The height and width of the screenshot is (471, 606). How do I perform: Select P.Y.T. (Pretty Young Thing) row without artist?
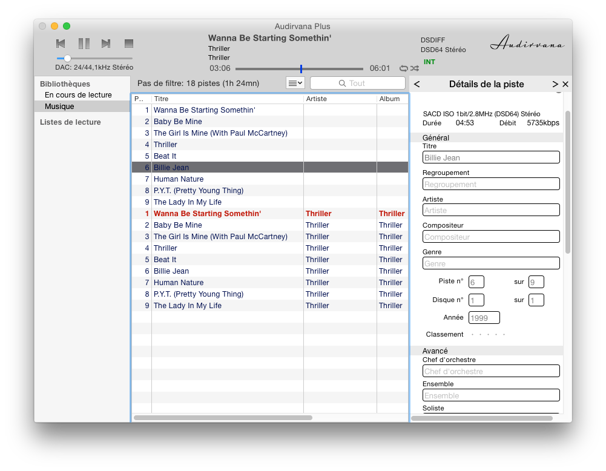click(270, 191)
